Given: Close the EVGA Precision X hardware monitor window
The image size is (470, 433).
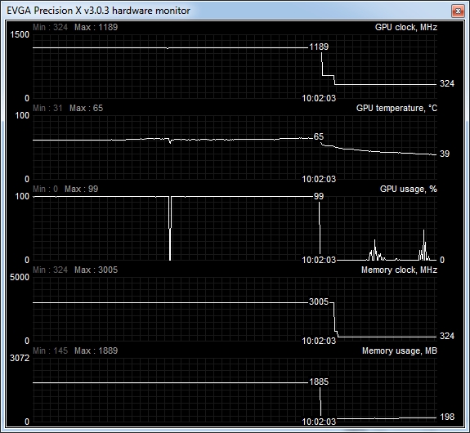Looking at the screenshot, I should (x=458, y=11).
